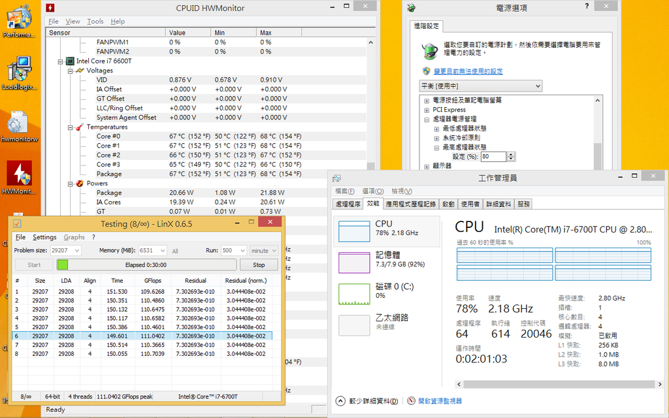Screen dimensions: 669x418
Task: Expand the 最低處理器狀態 setting
Action: (x=436, y=129)
